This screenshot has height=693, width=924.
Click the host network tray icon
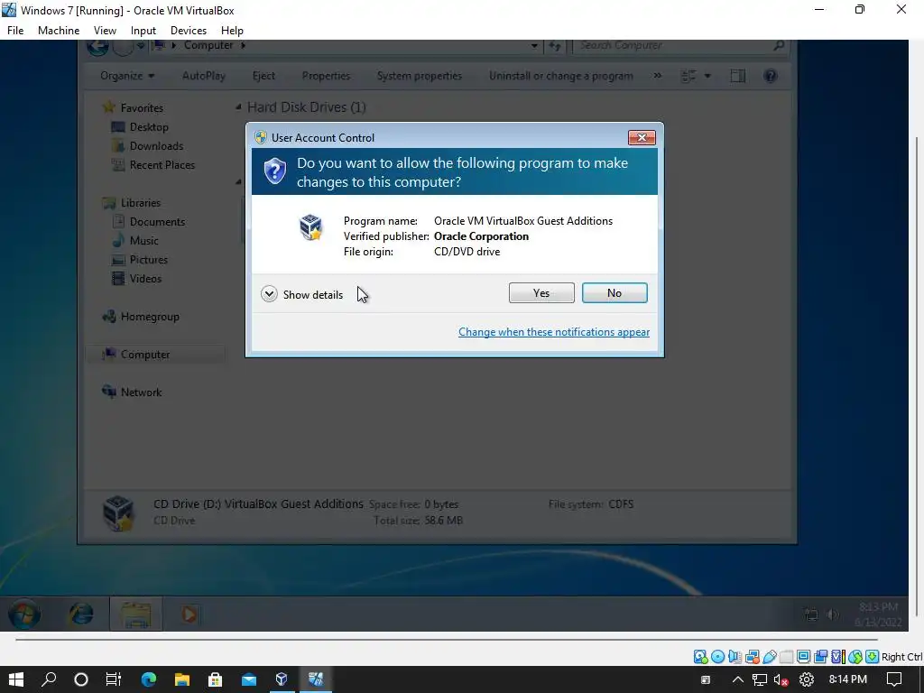click(760, 680)
